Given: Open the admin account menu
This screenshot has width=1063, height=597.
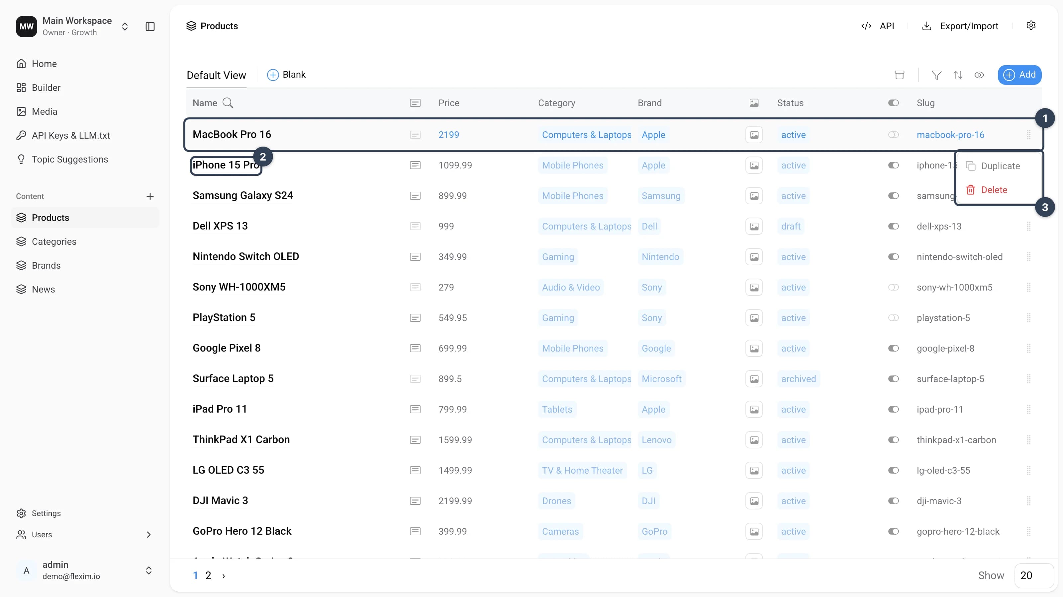Looking at the screenshot, I should tap(85, 570).
